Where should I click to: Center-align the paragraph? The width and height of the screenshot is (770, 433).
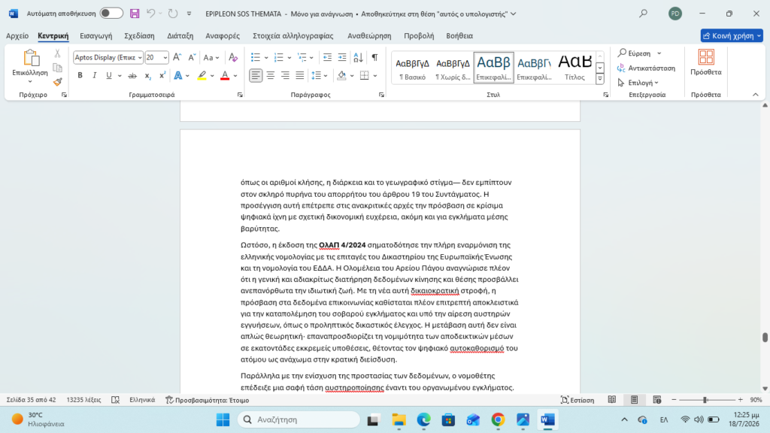(271, 76)
